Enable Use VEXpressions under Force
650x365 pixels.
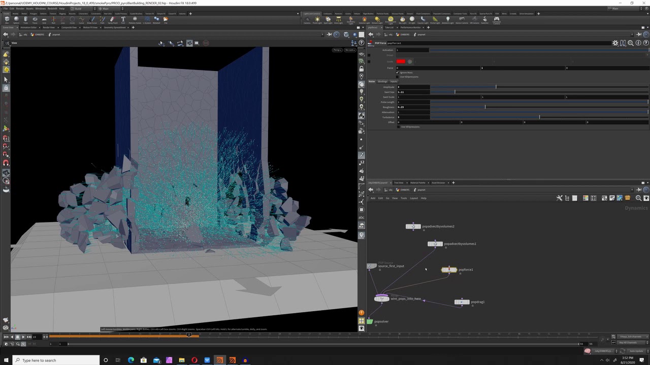click(x=398, y=77)
